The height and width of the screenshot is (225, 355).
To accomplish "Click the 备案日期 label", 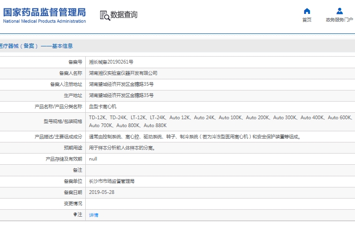I will [73, 193].
